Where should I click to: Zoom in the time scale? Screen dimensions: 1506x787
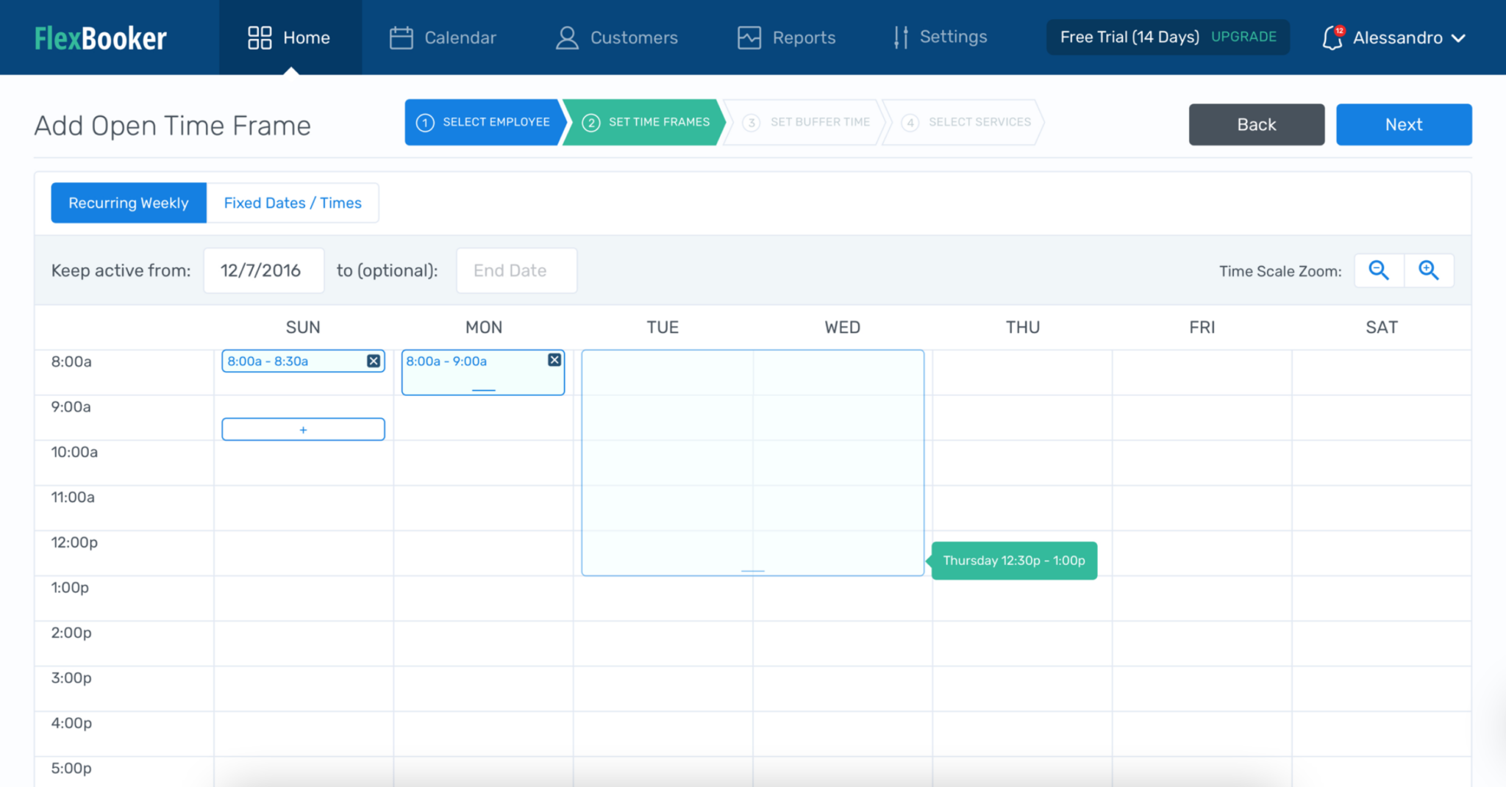[x=1429, y=270]
